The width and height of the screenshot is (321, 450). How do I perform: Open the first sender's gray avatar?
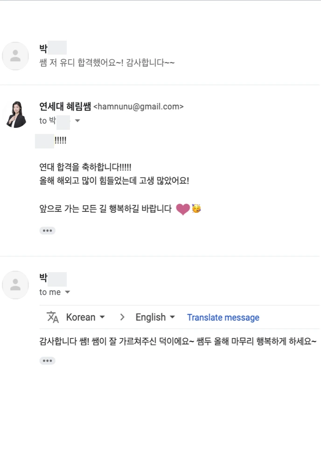point(15,56)
